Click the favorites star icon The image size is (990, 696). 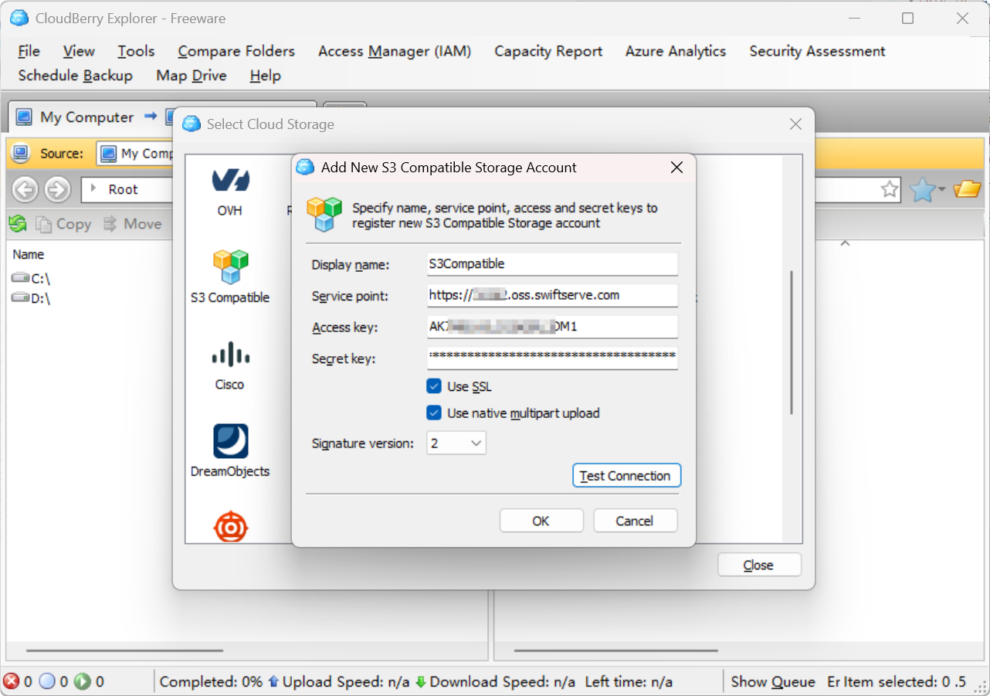click(x=923, y=189)
